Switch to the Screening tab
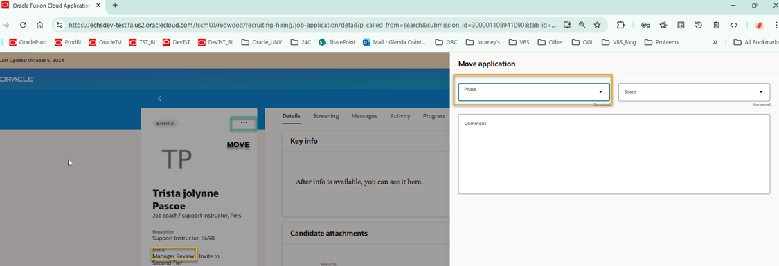The width and height of the screenshot is (779, 266). (326, 116)
